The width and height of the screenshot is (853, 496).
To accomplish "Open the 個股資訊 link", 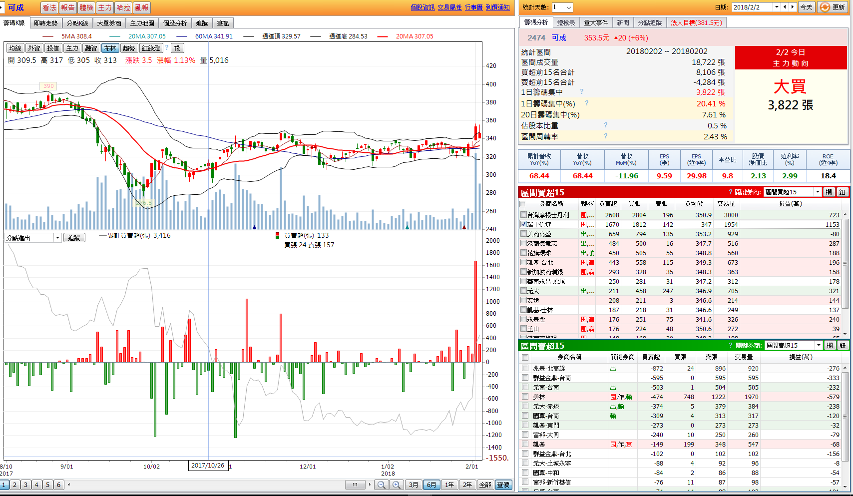I will tap(423, 7).
